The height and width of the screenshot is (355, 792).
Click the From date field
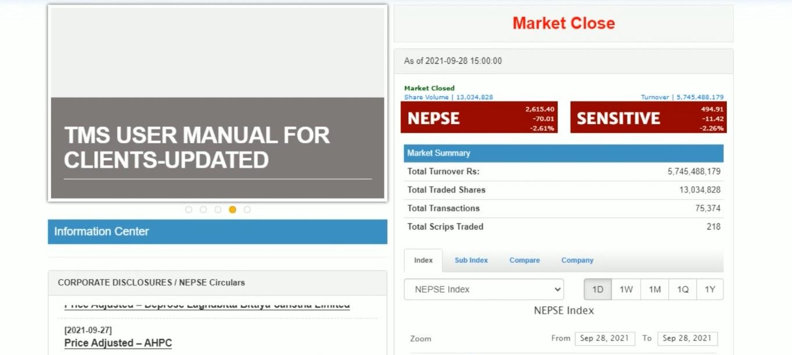tap(604, 338)
